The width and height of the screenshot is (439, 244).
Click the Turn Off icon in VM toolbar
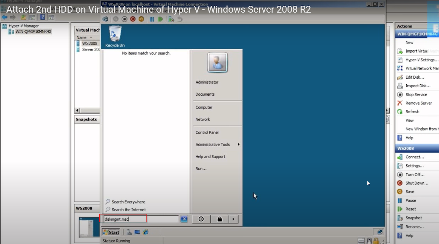point(124,19)
